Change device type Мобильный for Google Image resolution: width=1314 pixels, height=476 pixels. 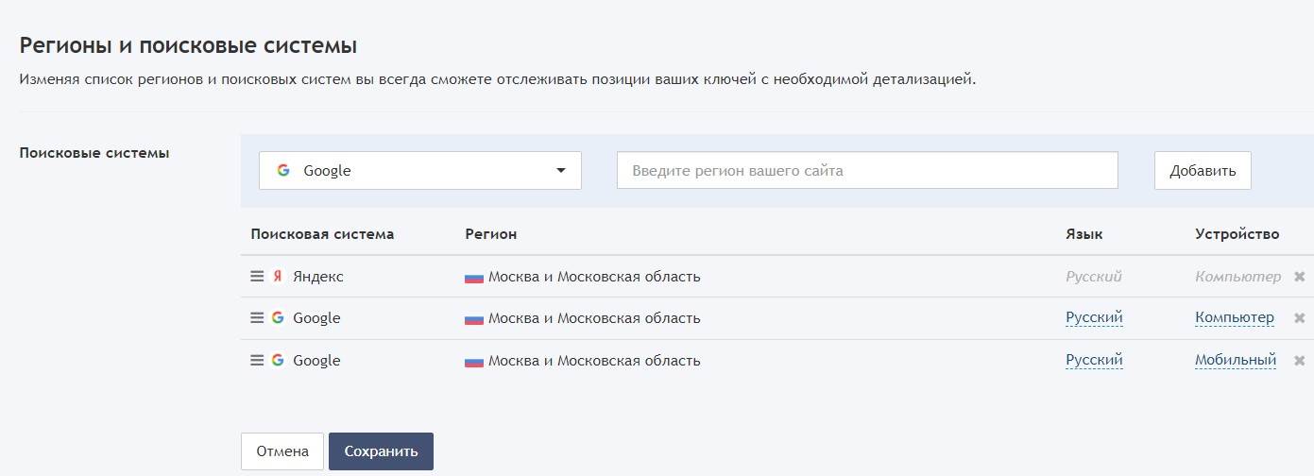click(1236, 361)
